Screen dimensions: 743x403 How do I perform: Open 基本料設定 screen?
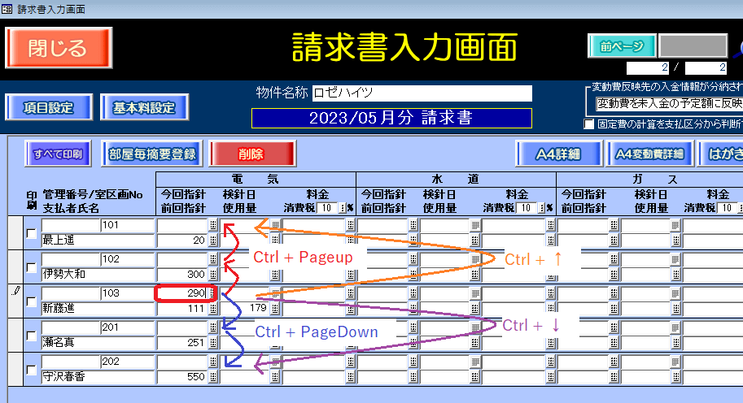tap(144, 107)
